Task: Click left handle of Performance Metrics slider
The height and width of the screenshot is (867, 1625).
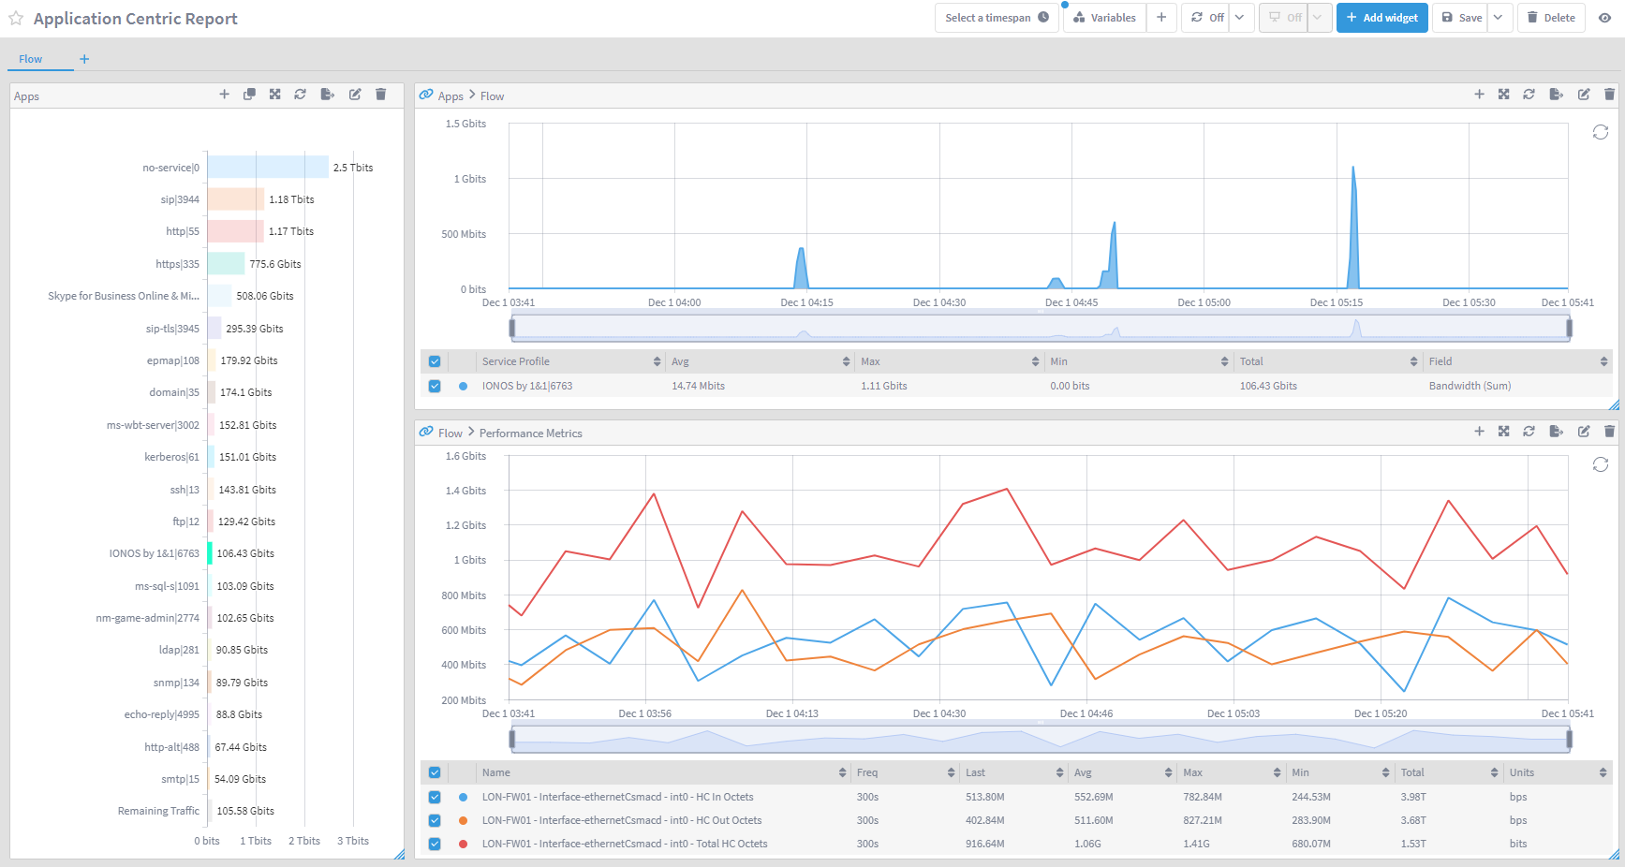Action: pos(512,740)
